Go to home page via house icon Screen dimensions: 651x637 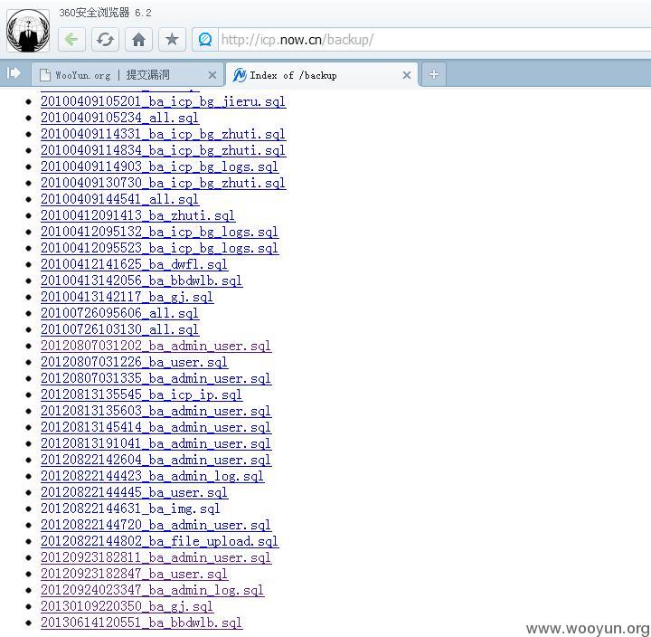tap(138, 40)
